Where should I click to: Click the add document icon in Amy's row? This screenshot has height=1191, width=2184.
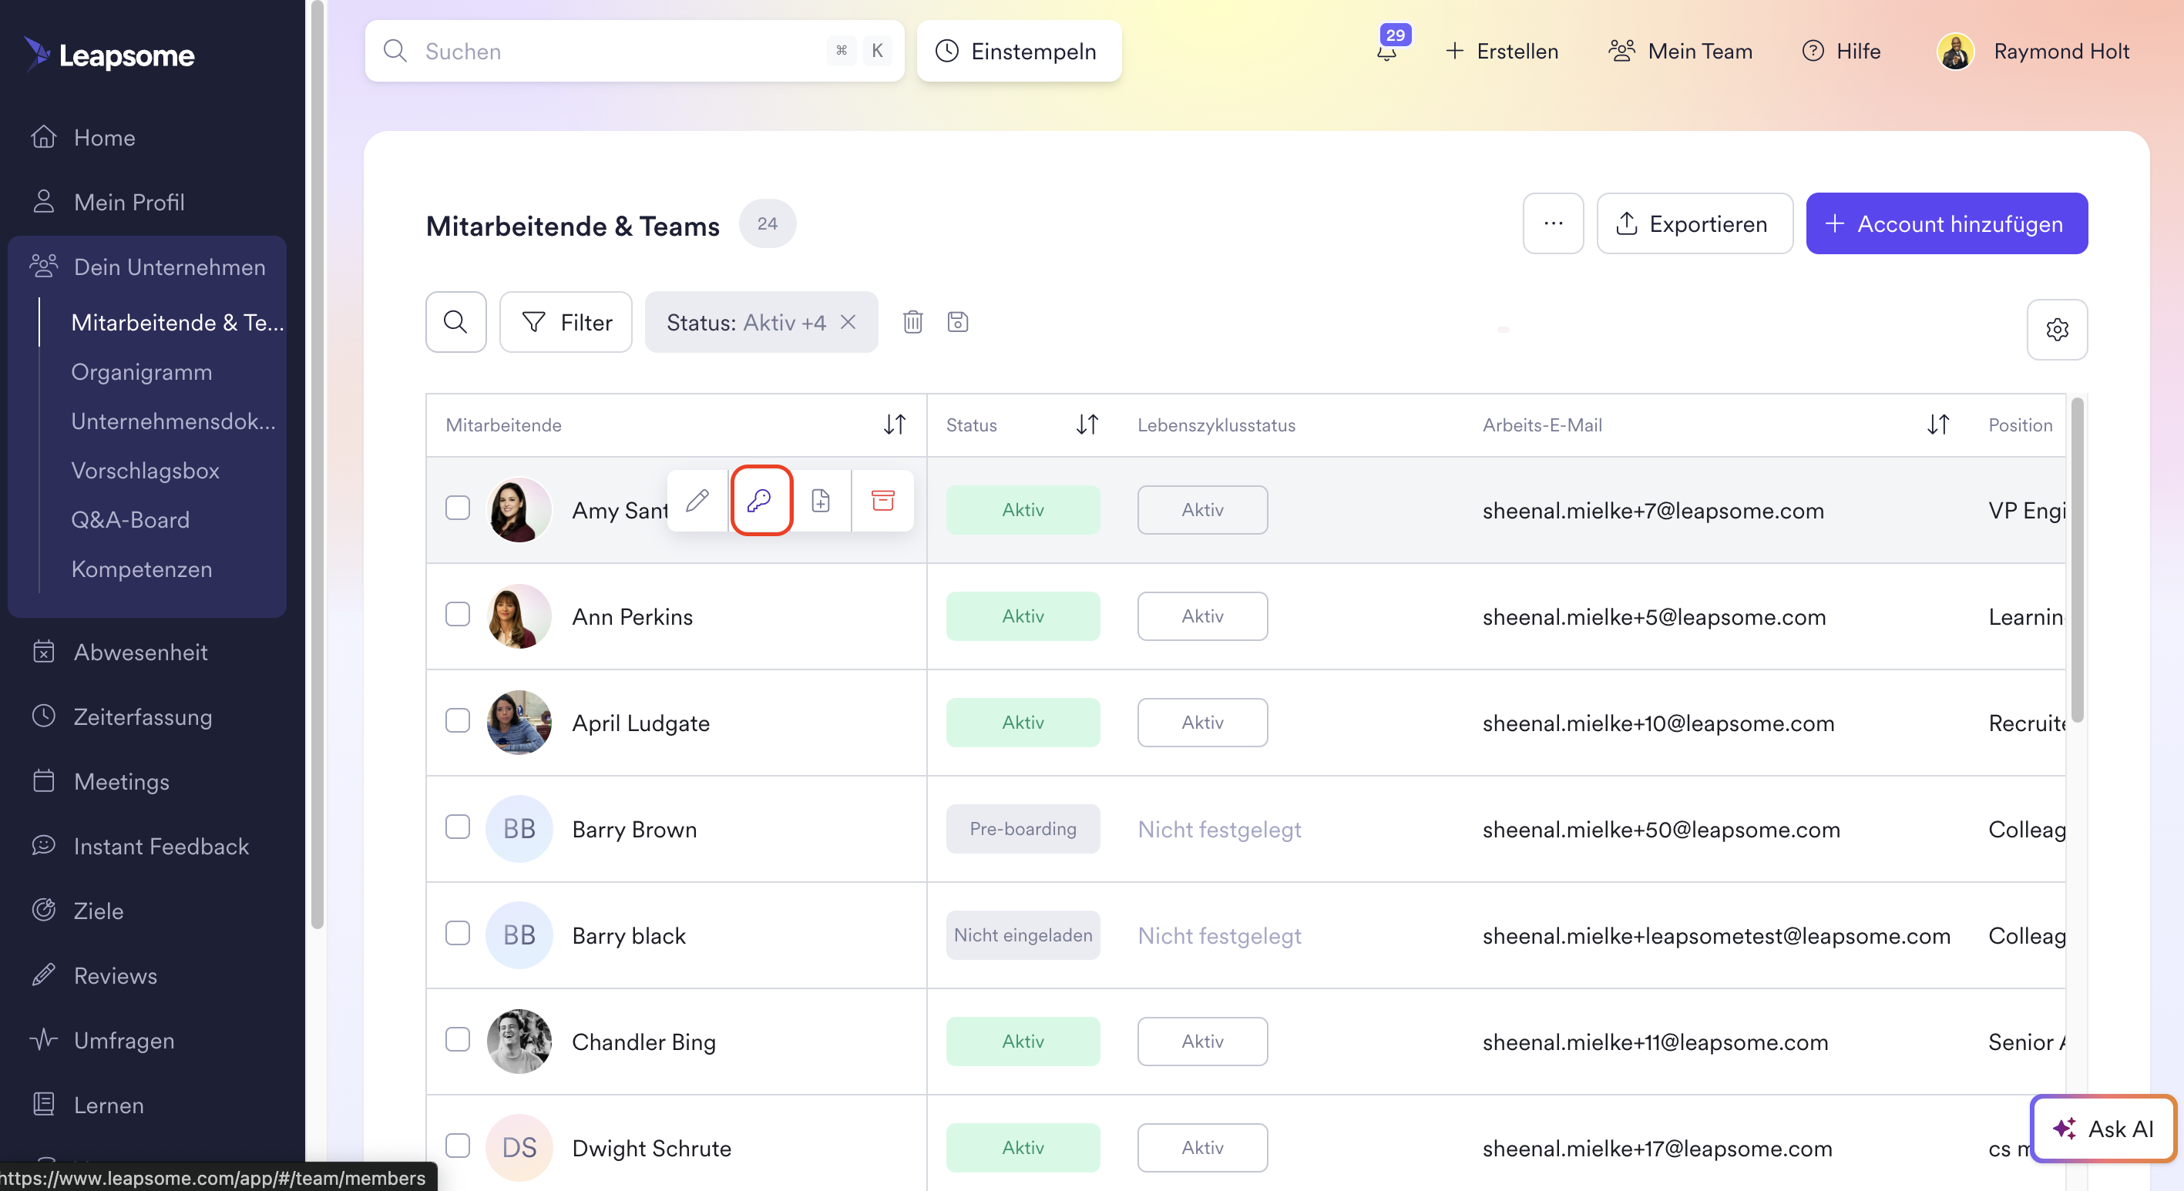point(821,501)
